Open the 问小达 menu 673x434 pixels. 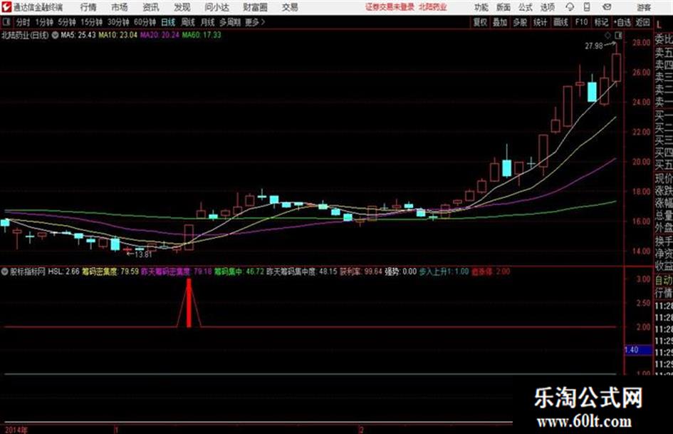[x=216, y=7]
